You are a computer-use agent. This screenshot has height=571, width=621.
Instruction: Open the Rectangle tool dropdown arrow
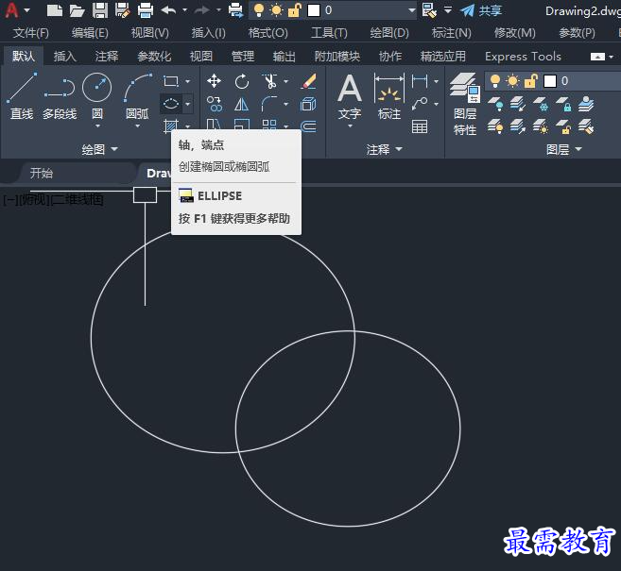tap(188, 81)
